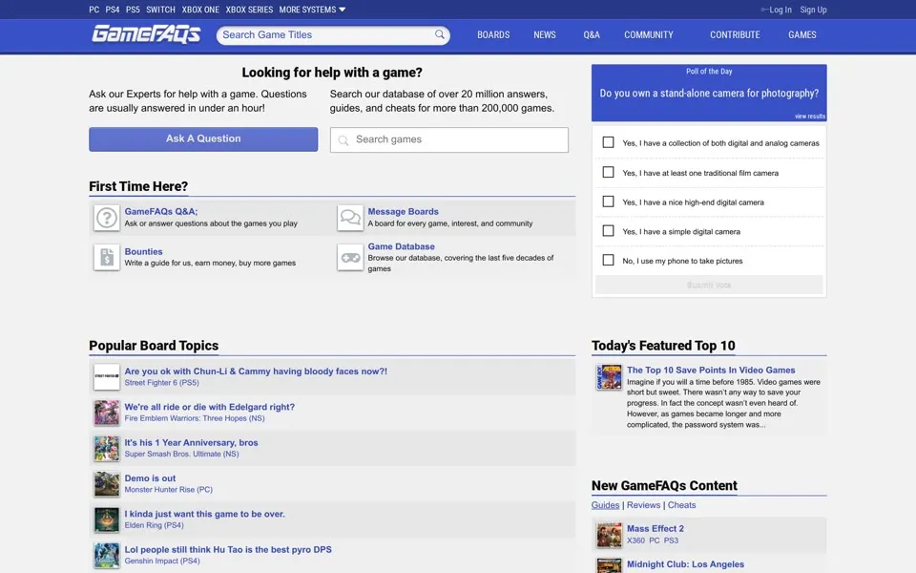Open Monster Hunter Rise (PC) board link
Viewport: 916px width, 573px height.
[168, 490]
